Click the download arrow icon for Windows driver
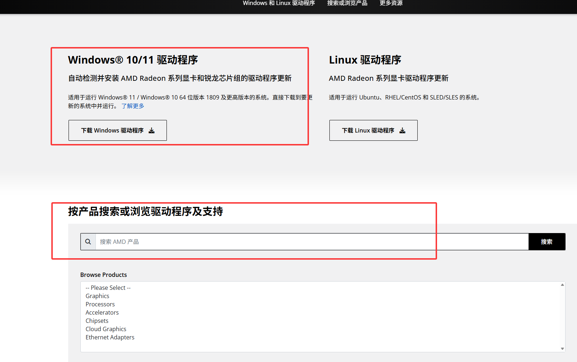This screenshot has height=362, width=577. (x=152, y=130)
